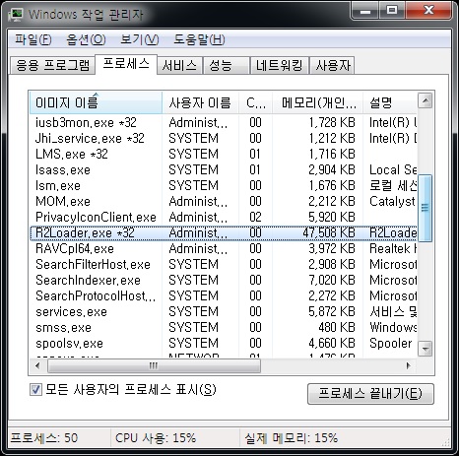Sort by 이미지 이름 column header
Viewport: 459px width, 456px height.
coord(96,102)
